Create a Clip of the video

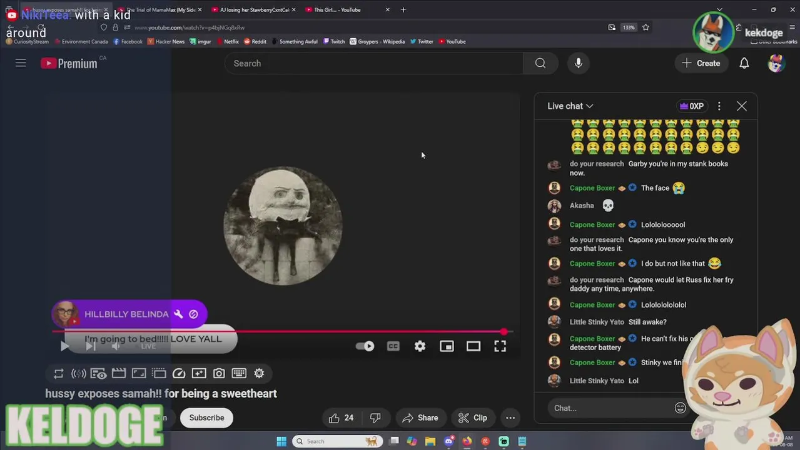tap(473, 418)
